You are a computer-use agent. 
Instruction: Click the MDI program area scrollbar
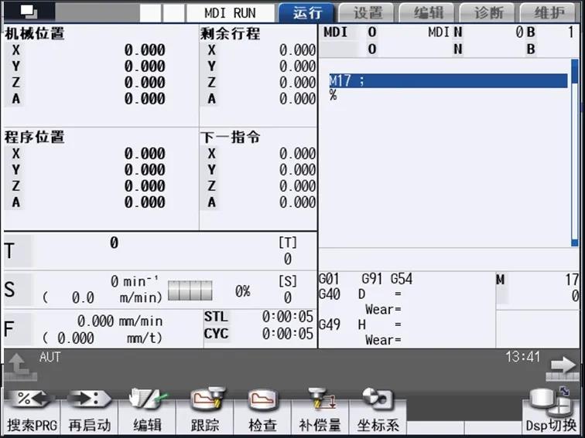573,154
